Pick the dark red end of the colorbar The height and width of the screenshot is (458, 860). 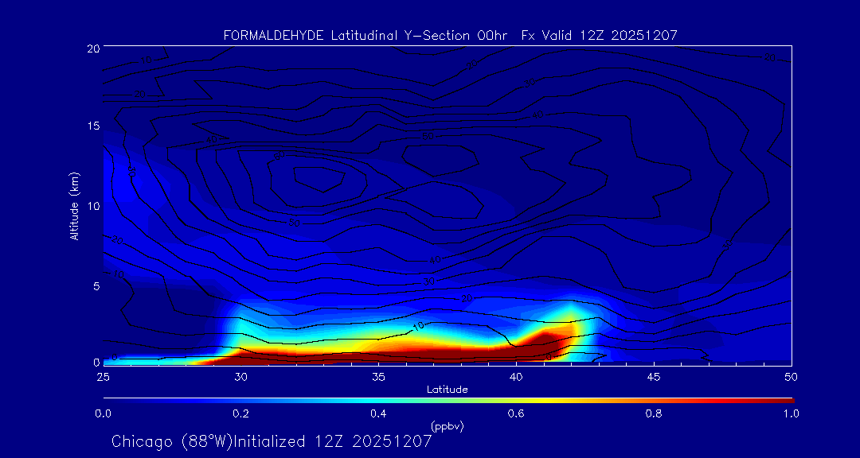(x=784, y=399)
